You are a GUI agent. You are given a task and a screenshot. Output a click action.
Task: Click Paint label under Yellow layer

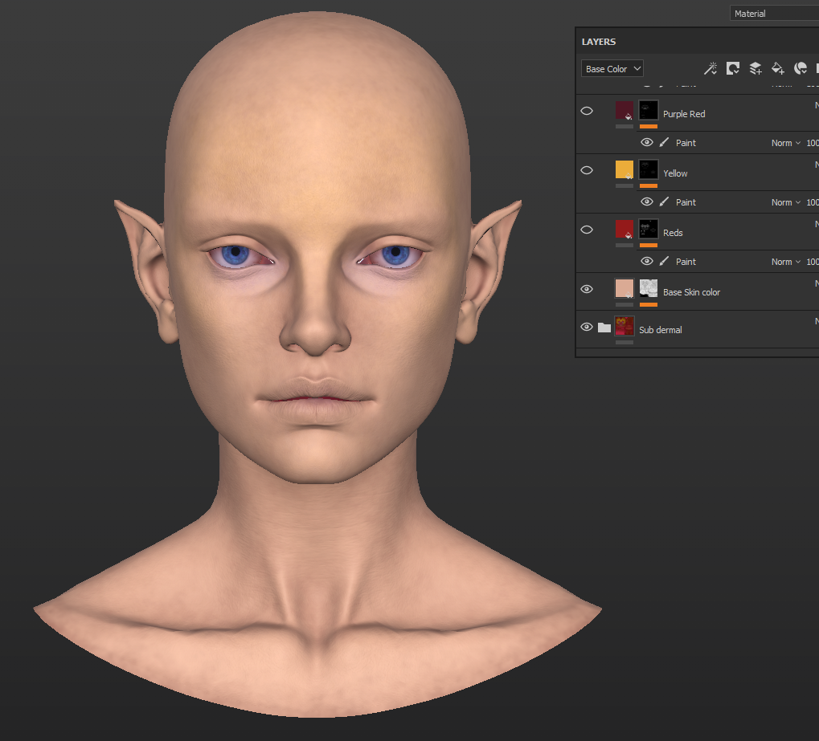(x=686, y=202)
